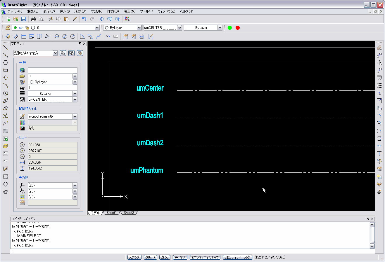
Task: Select the Trim scissors tool in right toolbar
Action: tap(379, 161)
